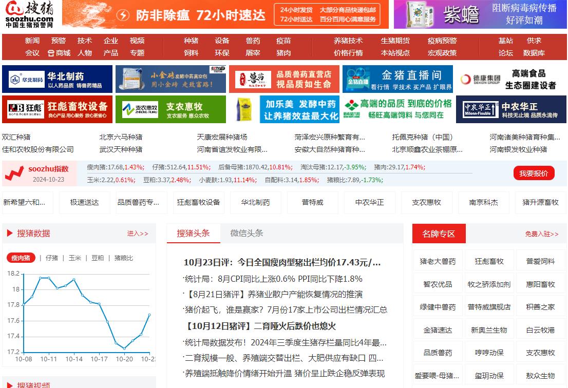Click the soozhu.com site logo
This screenshot has height=388, width=568.
pyautogui.click(x=30, y=14)
